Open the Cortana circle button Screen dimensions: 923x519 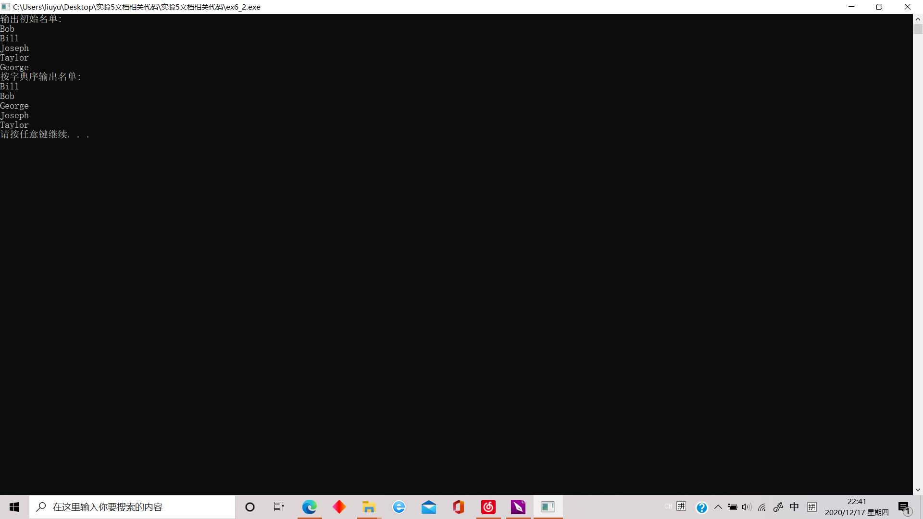coord(250,507)
